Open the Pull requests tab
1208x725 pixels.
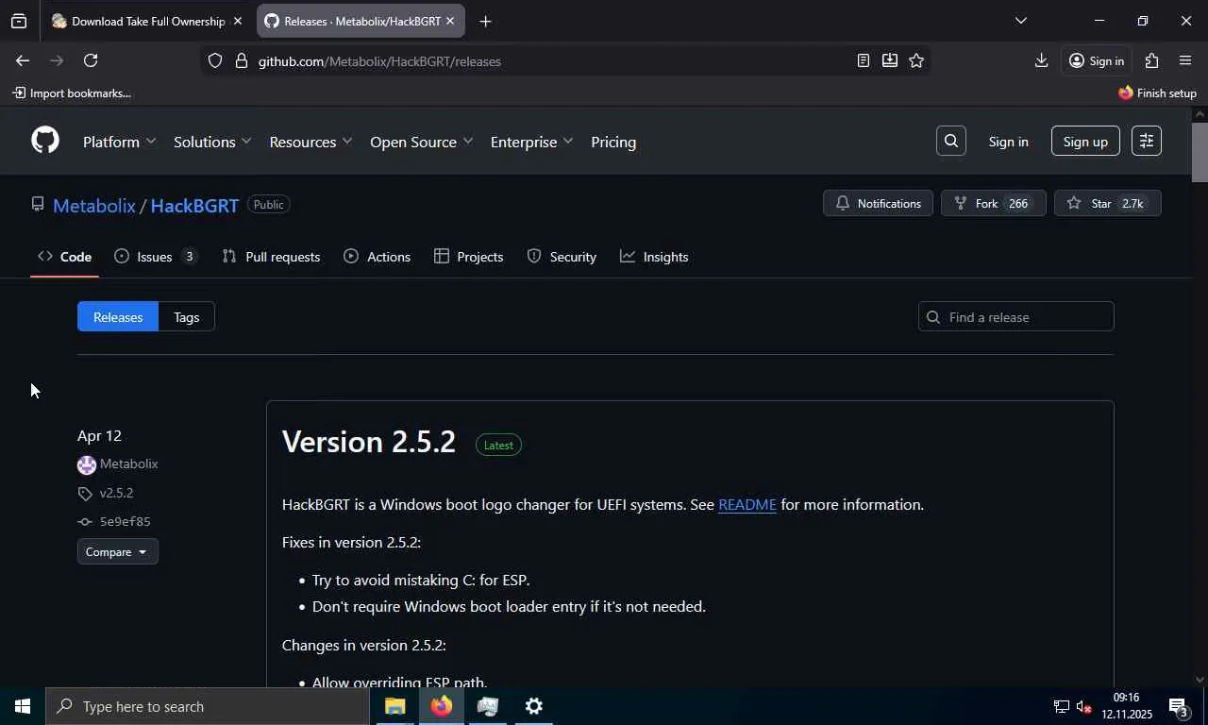point(271,257)
